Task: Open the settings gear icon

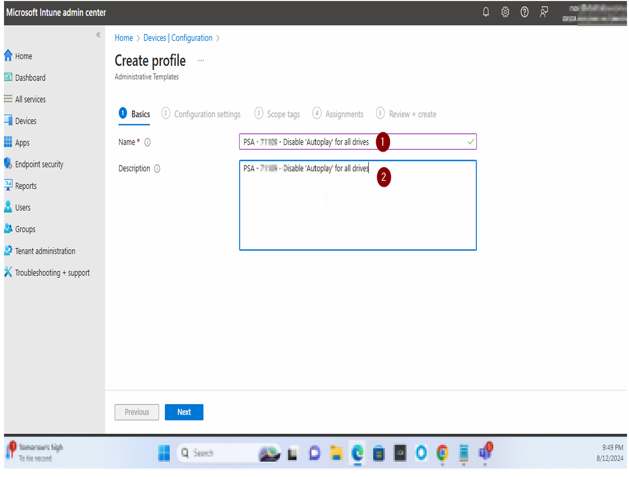Action: pyautogui.click(x=505, y=12)
